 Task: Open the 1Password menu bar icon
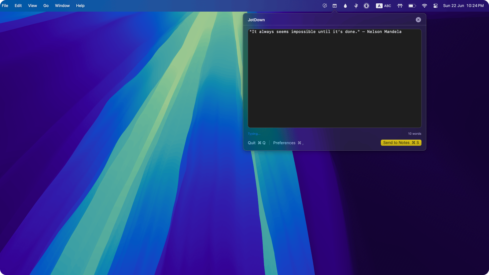click(366, 6)
